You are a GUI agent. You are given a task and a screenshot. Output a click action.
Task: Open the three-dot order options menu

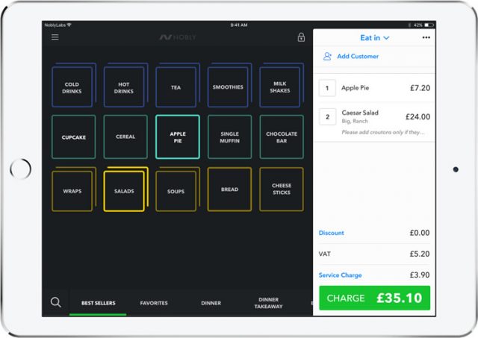(426, 37)
